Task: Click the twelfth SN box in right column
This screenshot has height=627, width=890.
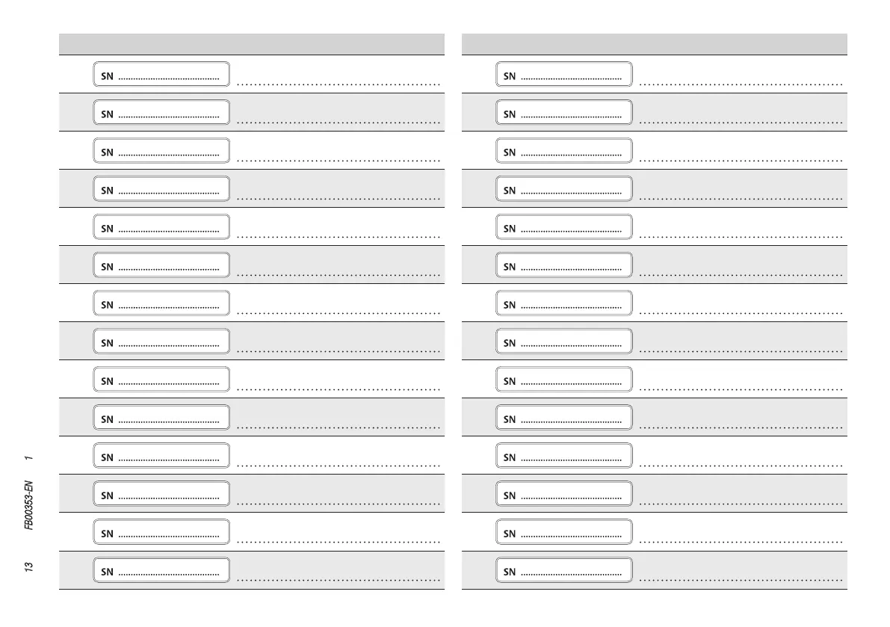Action: (x=564, y=494)
